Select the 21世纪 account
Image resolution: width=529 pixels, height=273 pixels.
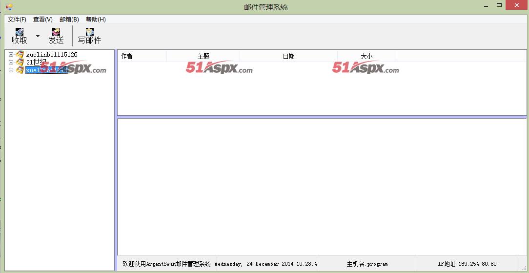click(36, 62)
